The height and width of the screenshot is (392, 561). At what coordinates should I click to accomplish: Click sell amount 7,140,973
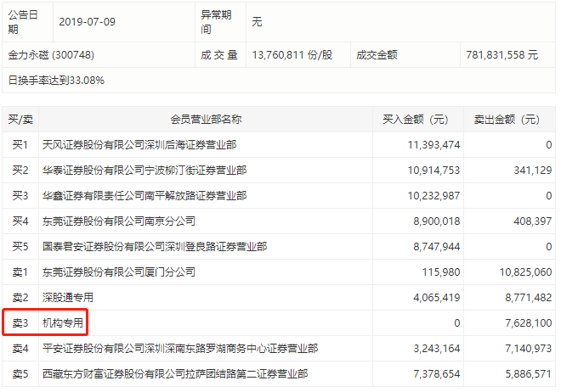coord(529,349)
